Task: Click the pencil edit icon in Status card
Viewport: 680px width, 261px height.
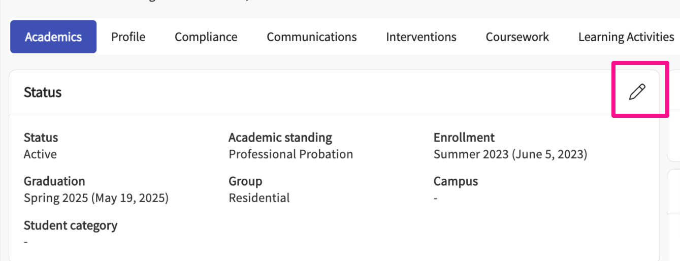Action: click(x=637, y=92)
